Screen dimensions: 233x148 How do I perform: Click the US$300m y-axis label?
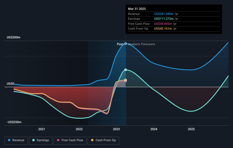click(x=14, y=37)
